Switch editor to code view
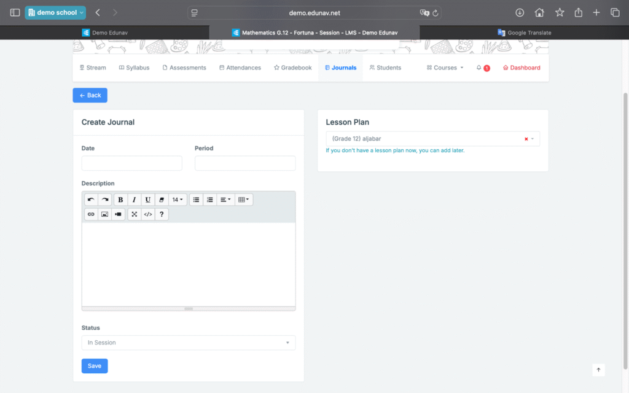Screen dimensions: 629x393 147,214
